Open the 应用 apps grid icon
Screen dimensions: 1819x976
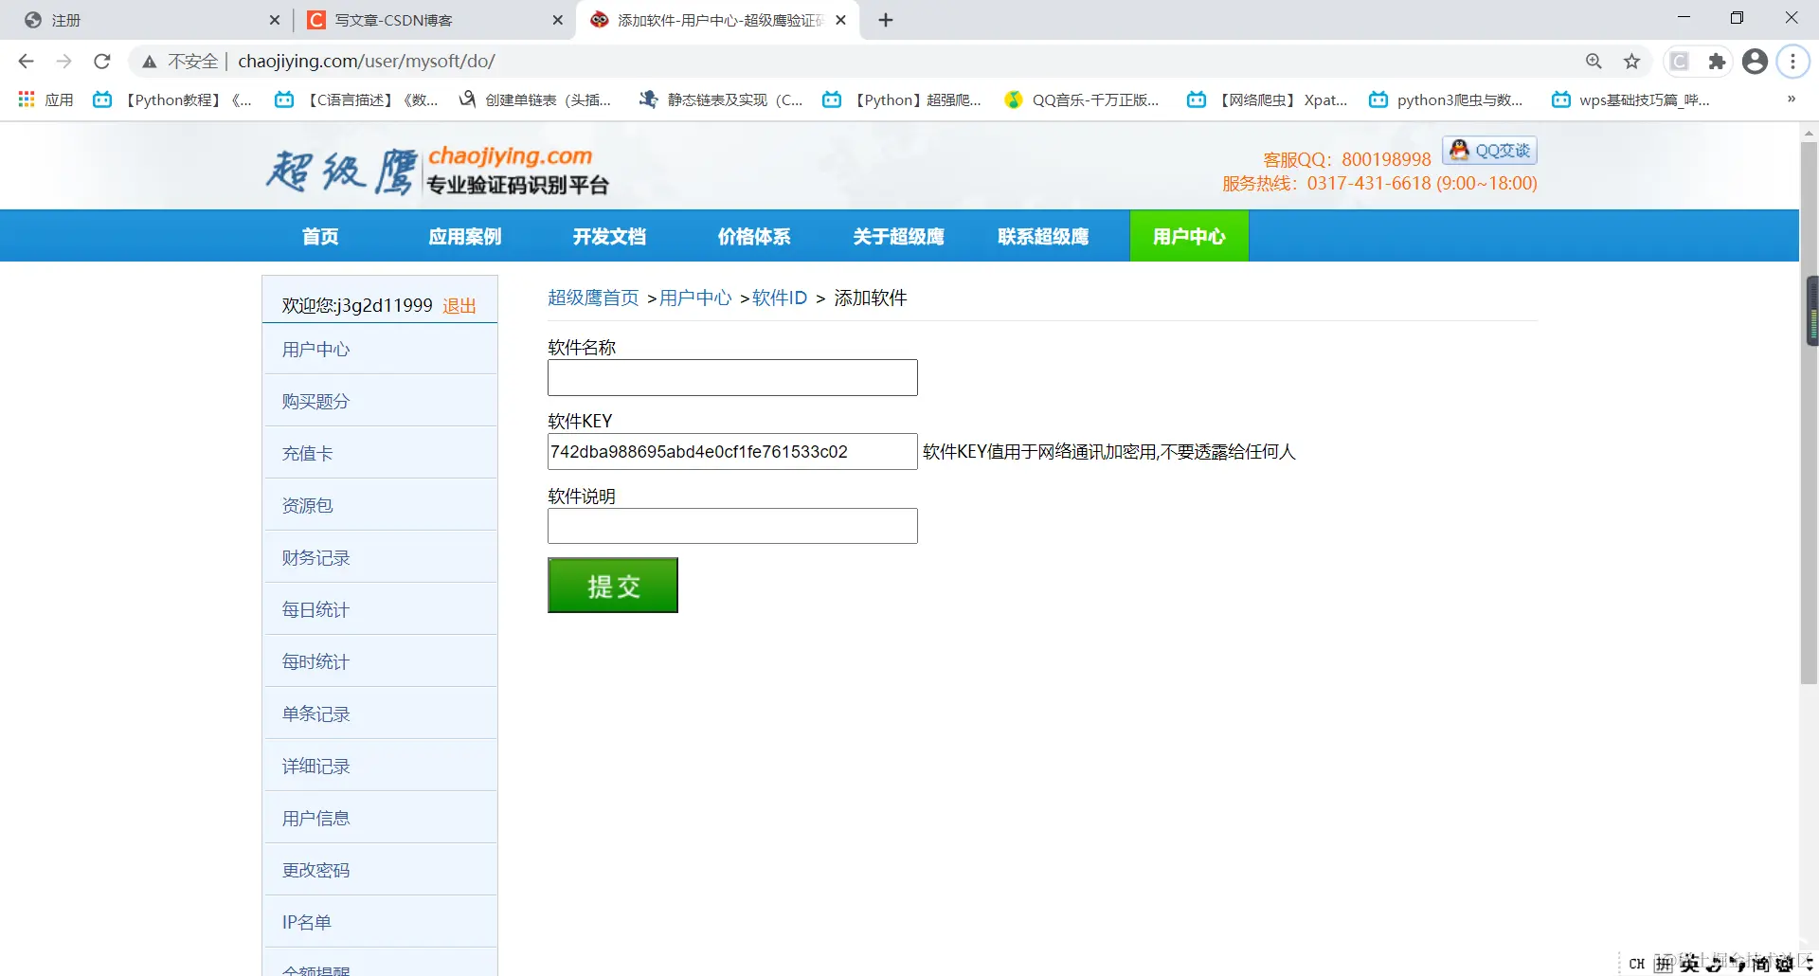click(x=26, y=99)
